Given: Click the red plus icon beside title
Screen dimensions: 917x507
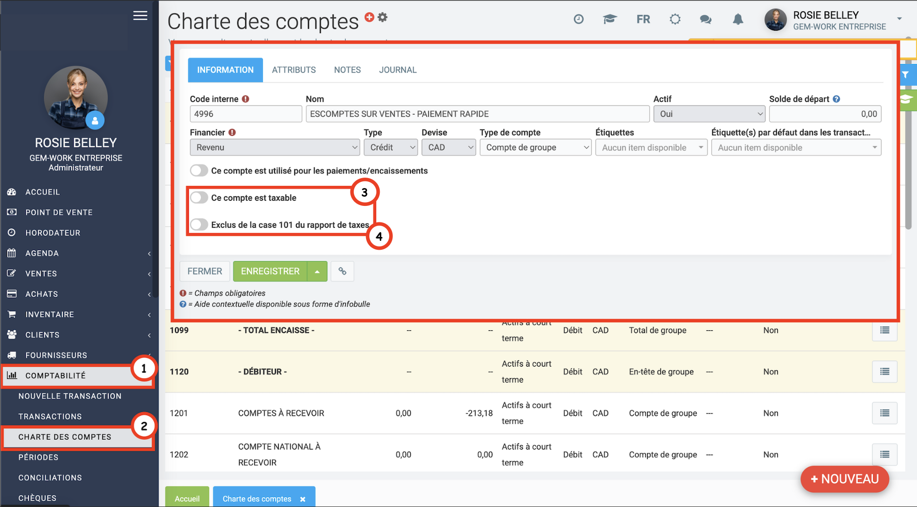Looking at the screenshot, I should click(x=369, y=17).
